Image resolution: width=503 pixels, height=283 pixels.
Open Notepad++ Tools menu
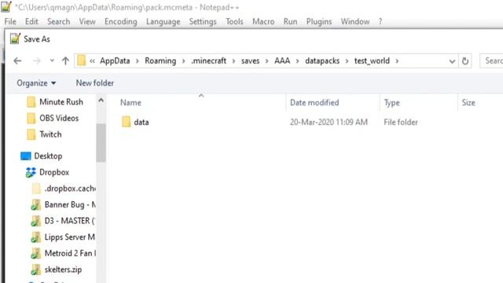tap(234, 21)
